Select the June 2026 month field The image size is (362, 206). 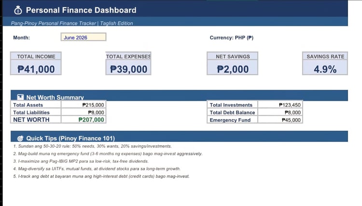tap(84, 37)
